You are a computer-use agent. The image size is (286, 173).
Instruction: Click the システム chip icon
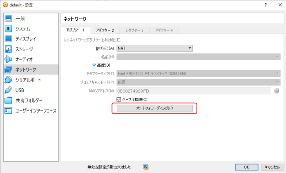tap(9, 28)
